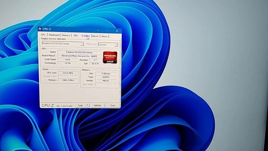This screenshot has height=151, width=268.
Task: Open the Mainboard tab
Action: (54, 35)
